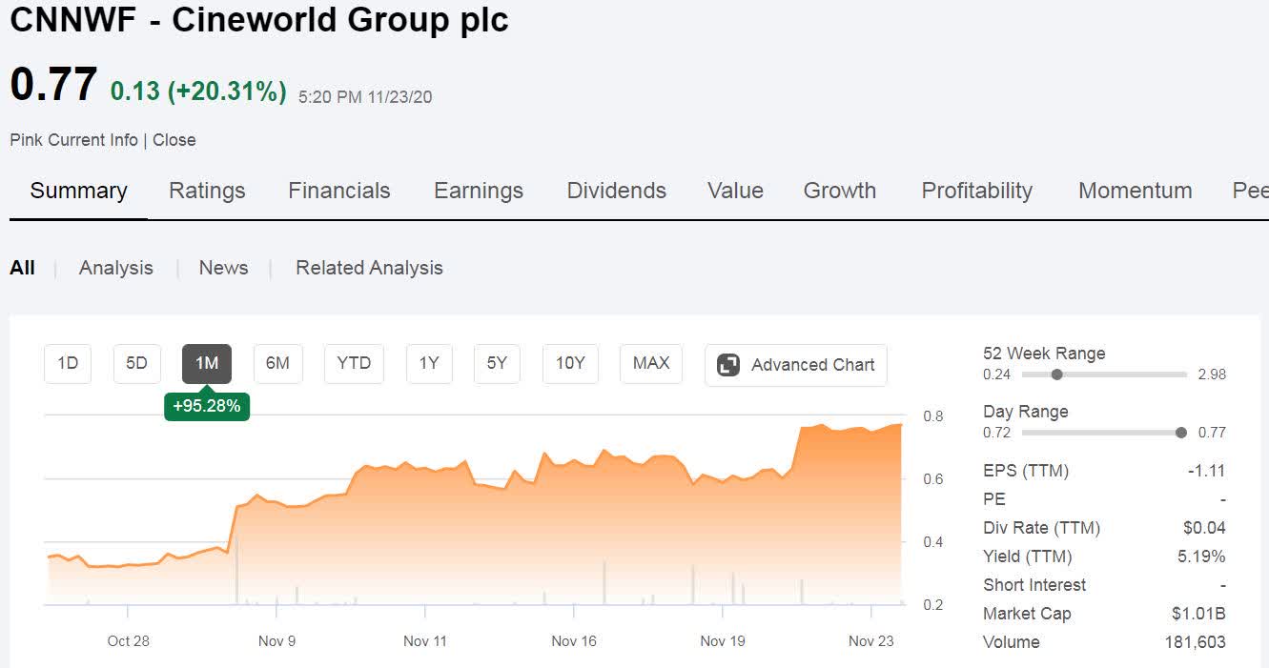The image size is (1269, 668).
Task: View the Dividends tab
Action: [617, 191]
